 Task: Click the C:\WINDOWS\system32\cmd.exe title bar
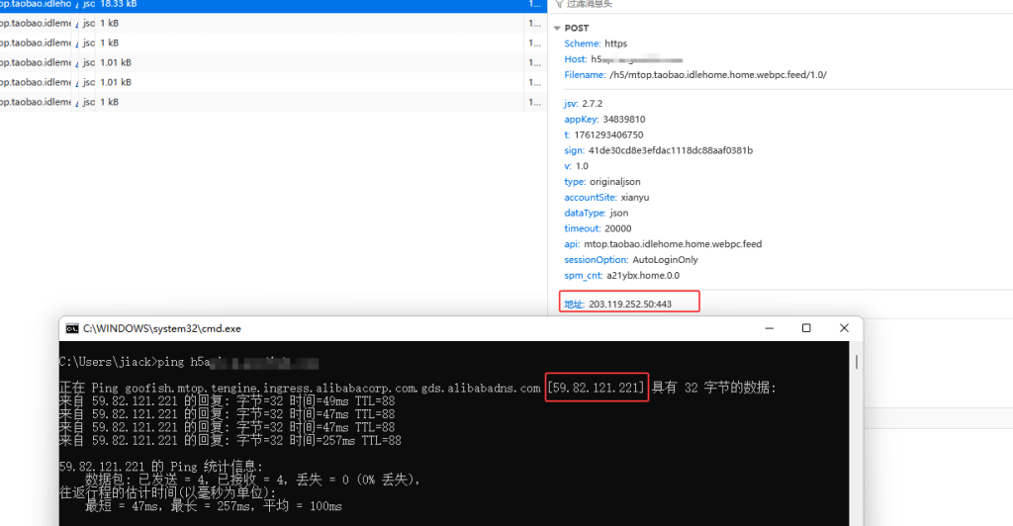pos(396,328)
